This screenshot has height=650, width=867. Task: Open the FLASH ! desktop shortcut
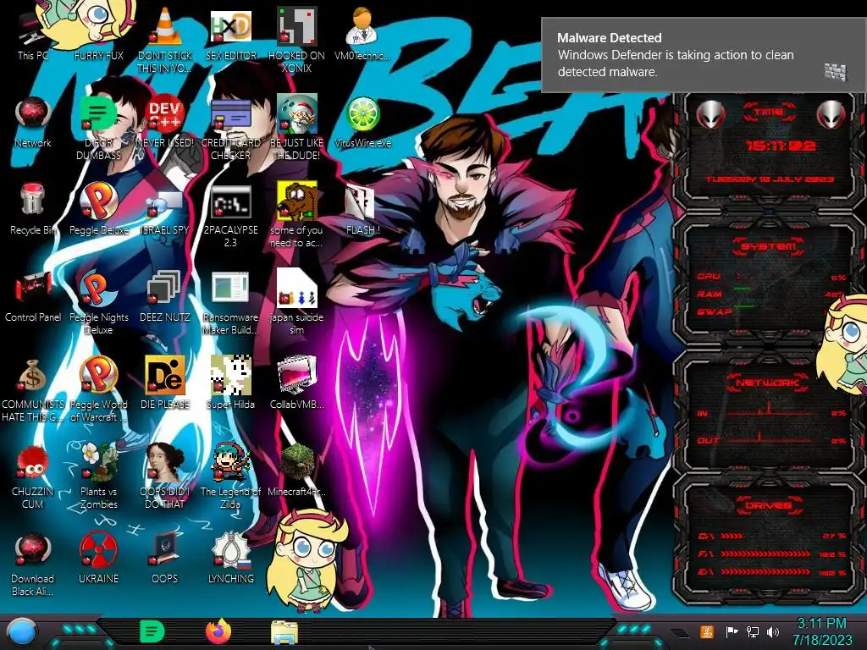coord(362,210)
